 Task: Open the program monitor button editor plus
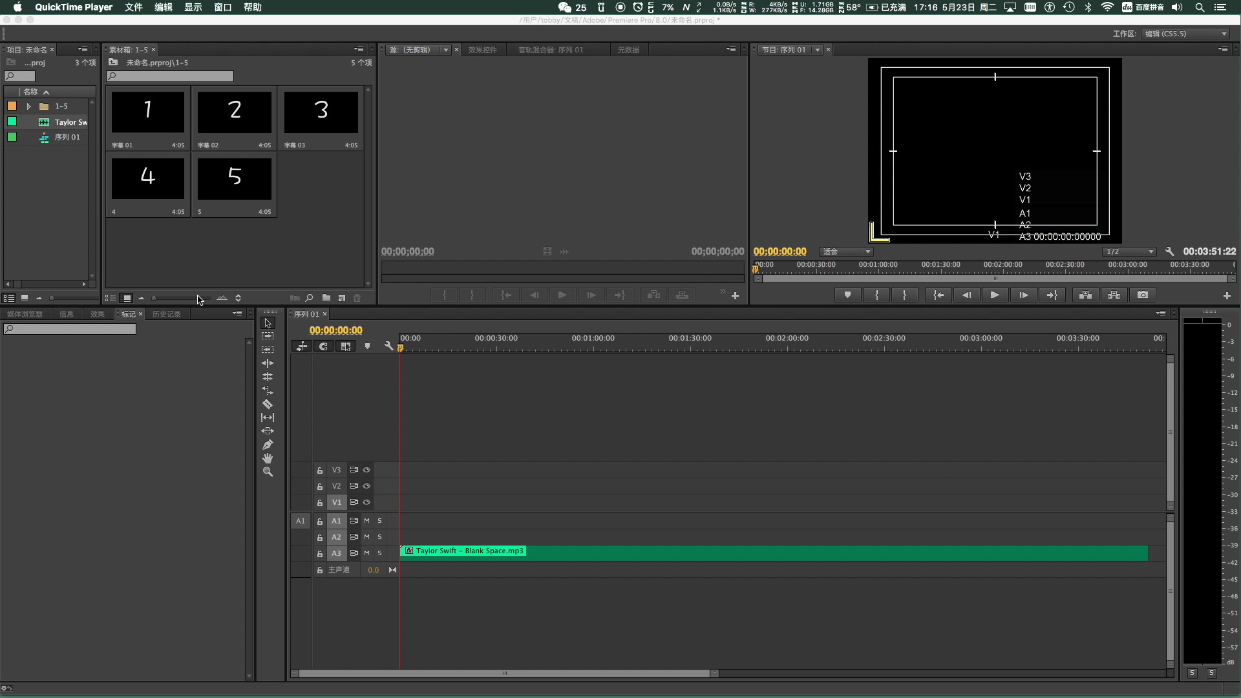point(1227,296)
